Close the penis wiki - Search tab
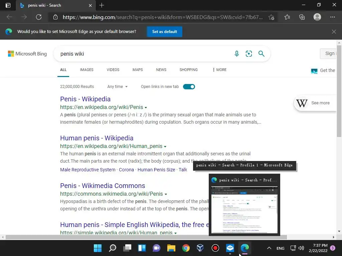Viewport: 342px width, 256px height. click(x=90, y=5)
